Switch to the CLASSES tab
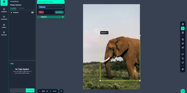 [13, 8]
